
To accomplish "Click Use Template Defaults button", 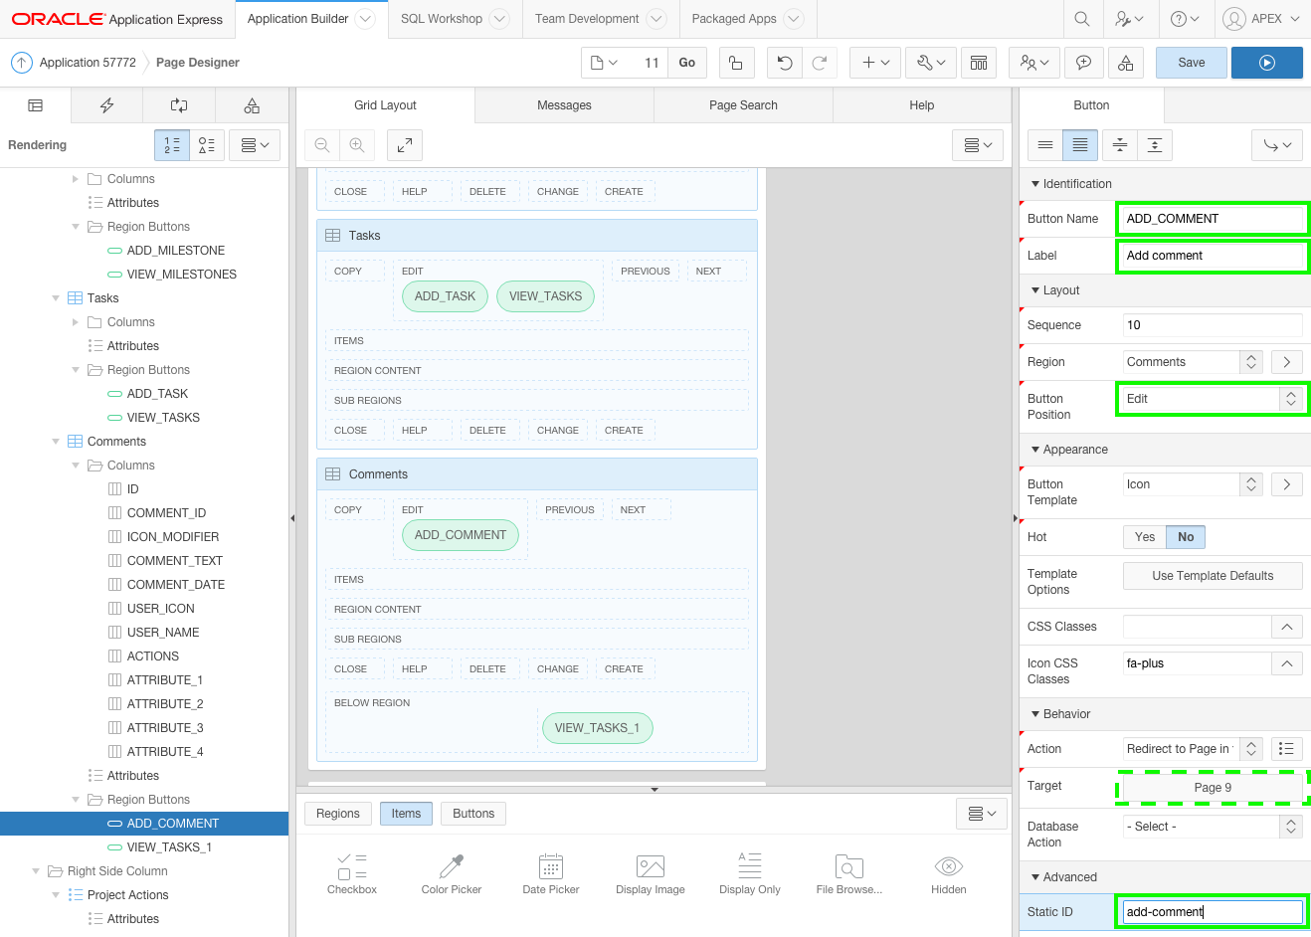I will (1212, 576).
